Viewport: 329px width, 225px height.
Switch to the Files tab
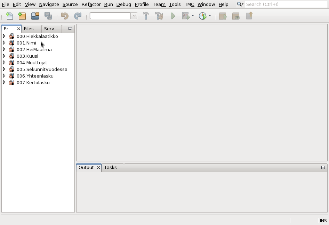point(31,29)
